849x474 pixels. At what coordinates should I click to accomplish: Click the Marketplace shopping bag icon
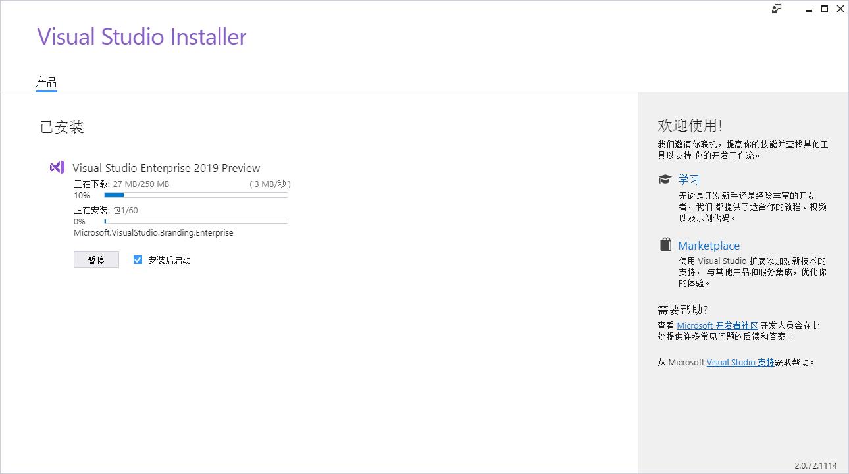click(664, 245)
